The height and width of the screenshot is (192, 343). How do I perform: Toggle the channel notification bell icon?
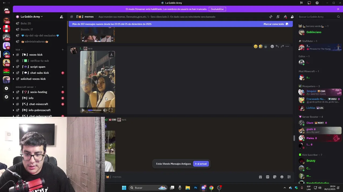278,17
